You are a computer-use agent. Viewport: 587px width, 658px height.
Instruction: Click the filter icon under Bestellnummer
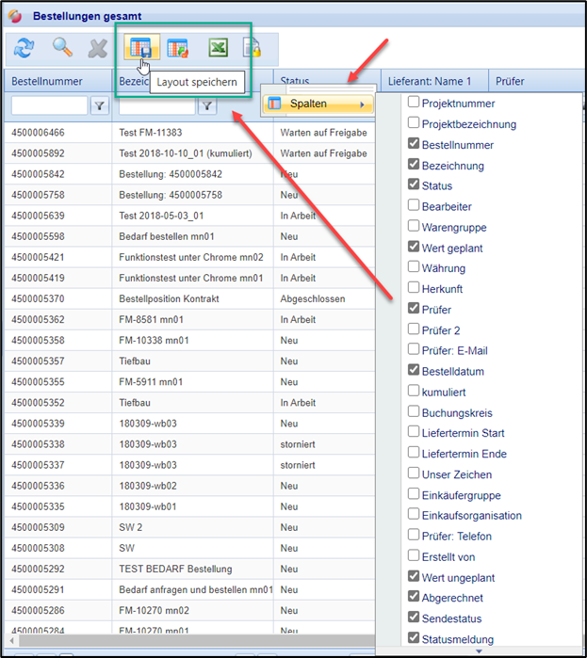tap(99, 106)
